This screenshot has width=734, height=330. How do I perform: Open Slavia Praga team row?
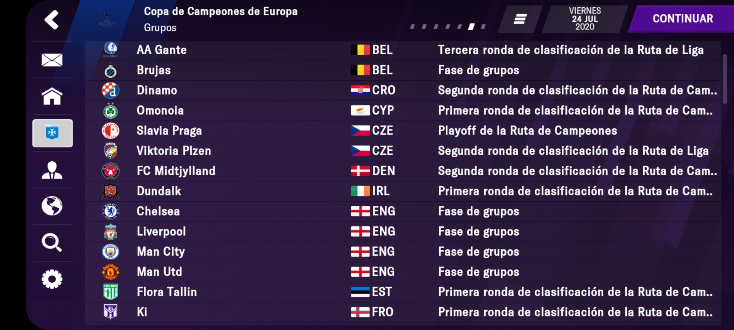(403, 131)
